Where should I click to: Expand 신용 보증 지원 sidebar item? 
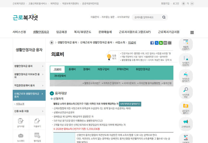(x=29, y=111)
